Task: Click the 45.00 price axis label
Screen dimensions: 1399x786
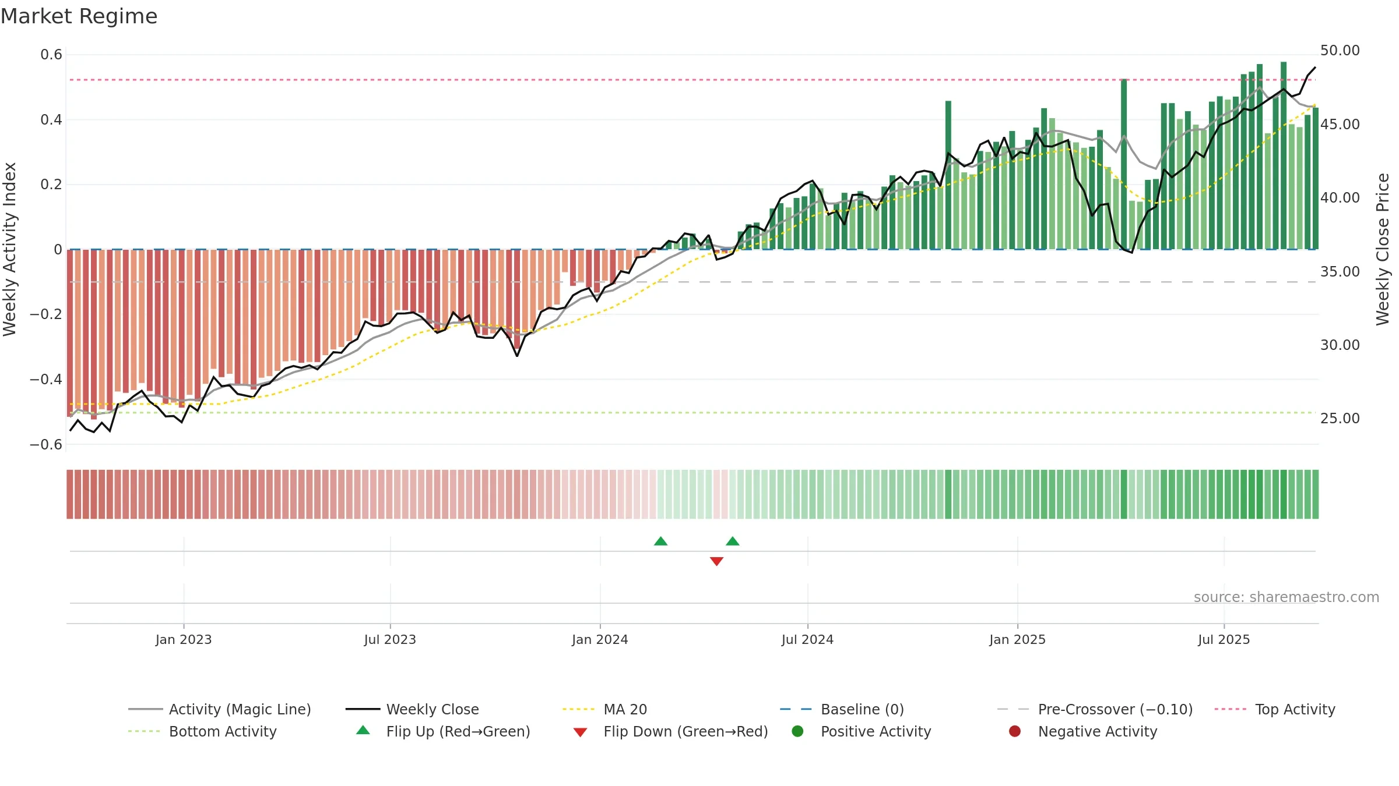Action: [x=1340, y=124]
